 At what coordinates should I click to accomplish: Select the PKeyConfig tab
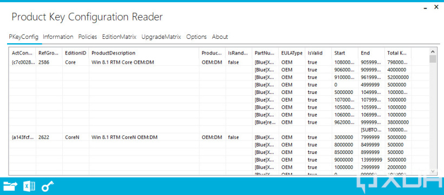[23, 37]
